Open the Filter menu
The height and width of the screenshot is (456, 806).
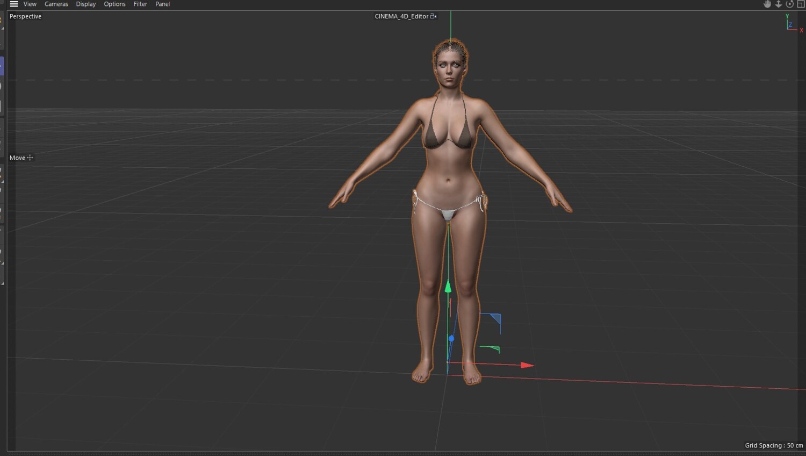tap(140, 4)
